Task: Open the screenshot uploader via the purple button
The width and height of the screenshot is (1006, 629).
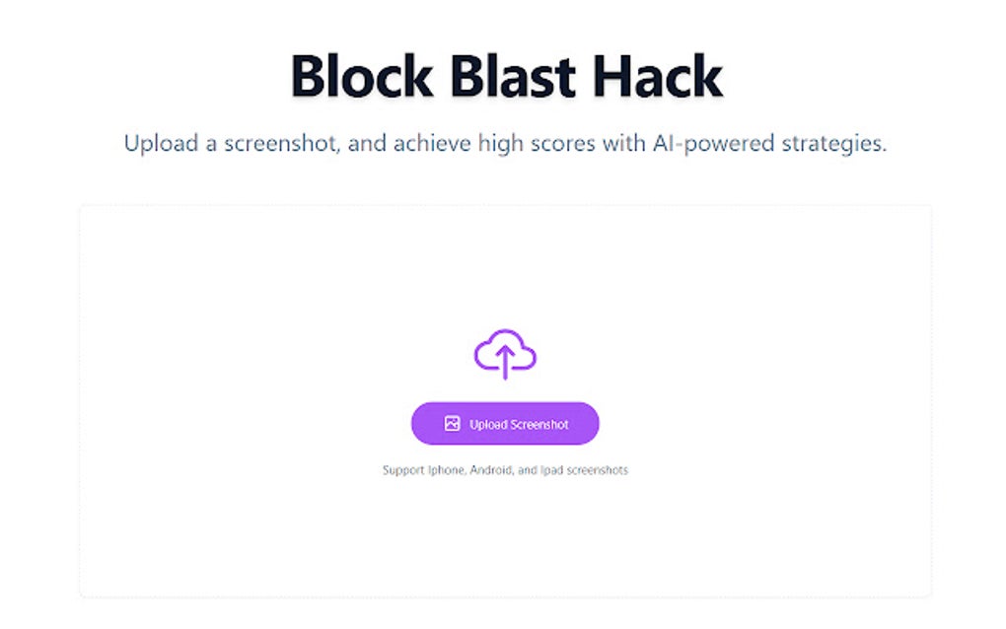Action: coord(504,423)
